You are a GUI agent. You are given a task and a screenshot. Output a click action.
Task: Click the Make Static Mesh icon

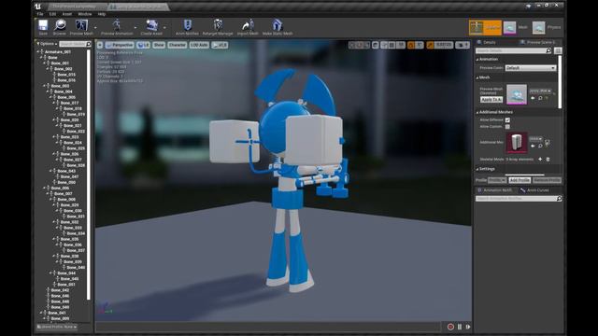[x=278, y=26]
